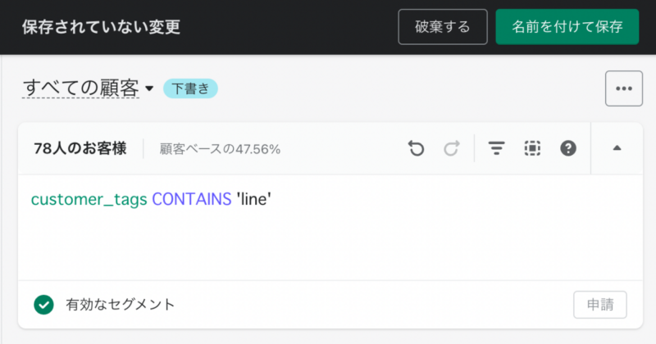Click the green valid segment checkmark

(x=44, y=305)
